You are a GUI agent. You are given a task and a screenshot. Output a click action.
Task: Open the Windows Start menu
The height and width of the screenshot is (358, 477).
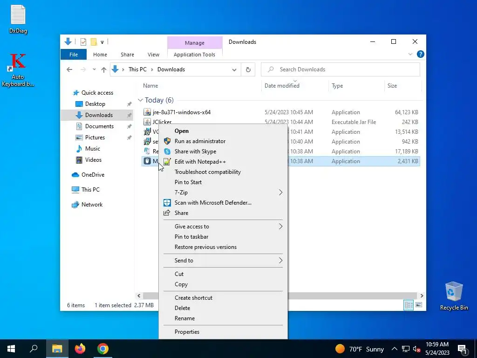11,349
